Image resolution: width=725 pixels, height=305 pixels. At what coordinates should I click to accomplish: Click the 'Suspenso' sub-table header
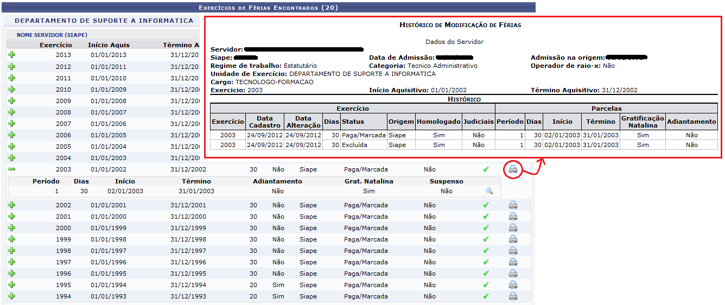[x=447, y=181]
